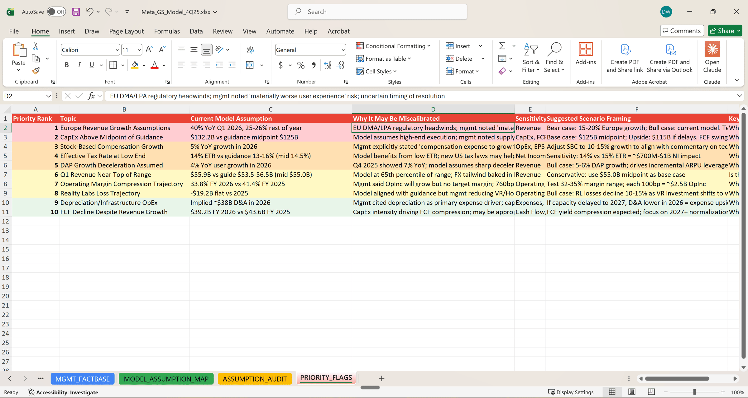
Task: Click the Orientation text angle icon
Action: 219,49
